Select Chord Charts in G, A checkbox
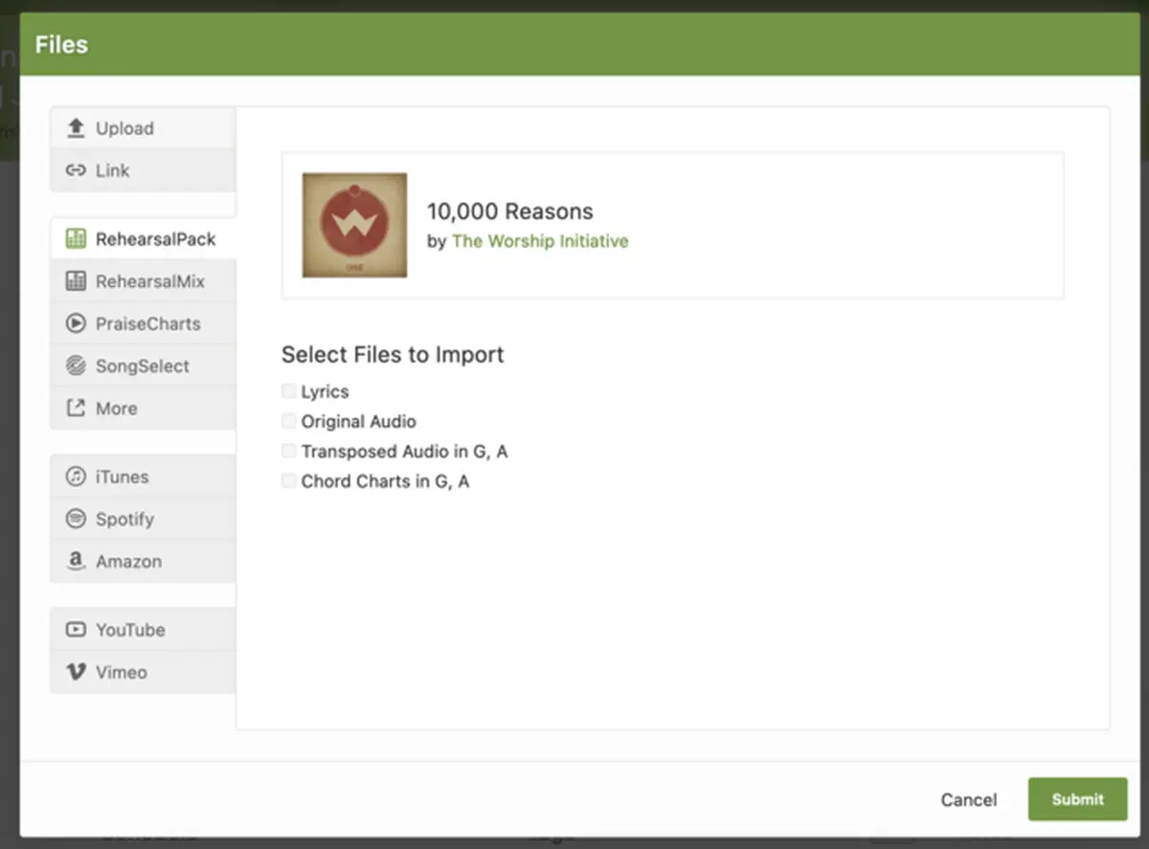 288,480
